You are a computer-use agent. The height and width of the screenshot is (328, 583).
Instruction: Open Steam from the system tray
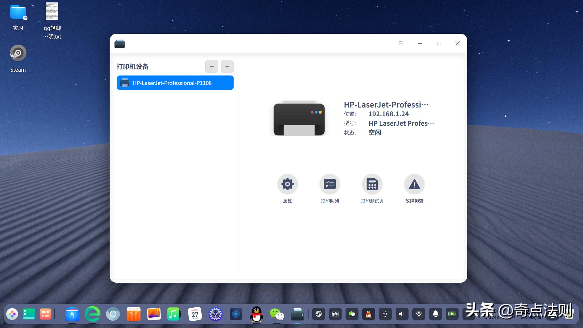(x=319, y=314)
